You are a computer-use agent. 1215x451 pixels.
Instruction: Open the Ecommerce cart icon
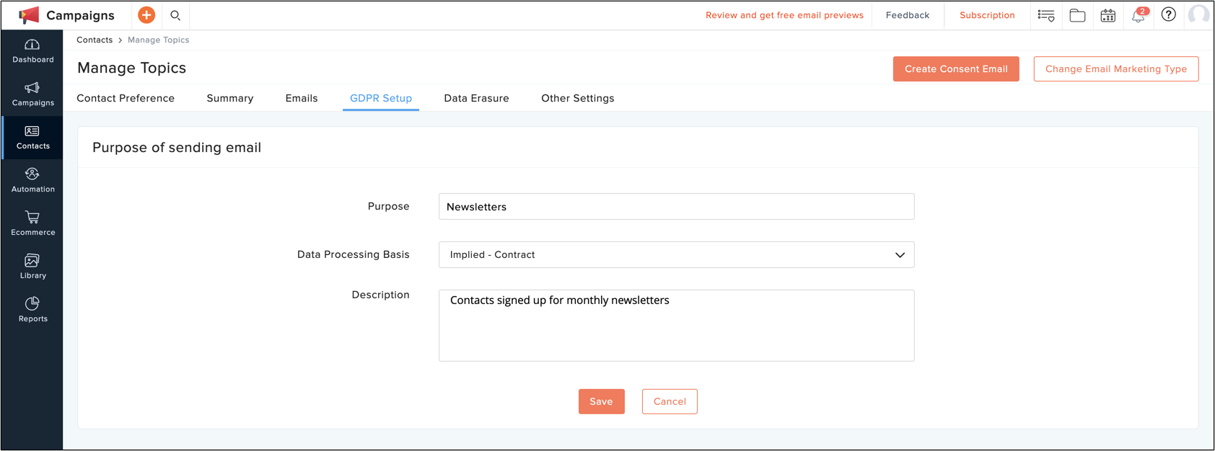(32, 217)
